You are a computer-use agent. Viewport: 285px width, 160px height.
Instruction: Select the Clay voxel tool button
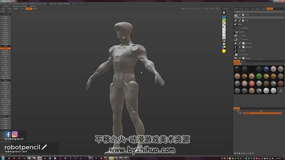coord(5,22)
